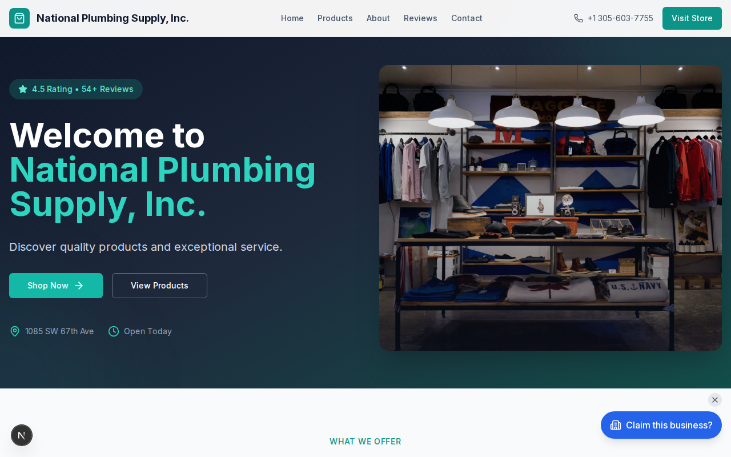
Task: Click the WHAT WE OFFER heading
Action: pos(365,442)
